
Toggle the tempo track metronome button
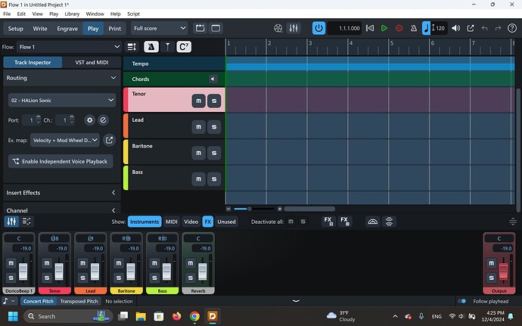151,47
